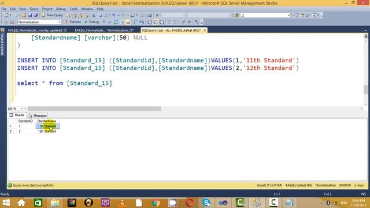Click the editor horizontal scrollbar thumb
370x208 pixels.
94,109
